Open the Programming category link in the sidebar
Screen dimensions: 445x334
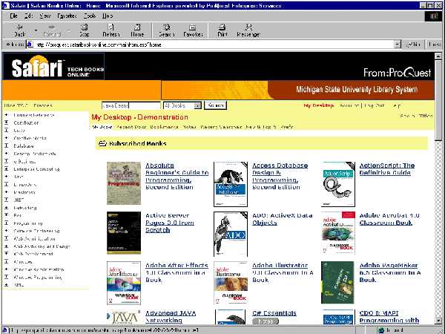tap(28, 223)
